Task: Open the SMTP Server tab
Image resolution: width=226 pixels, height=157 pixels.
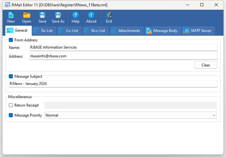Action: [198, 31]
